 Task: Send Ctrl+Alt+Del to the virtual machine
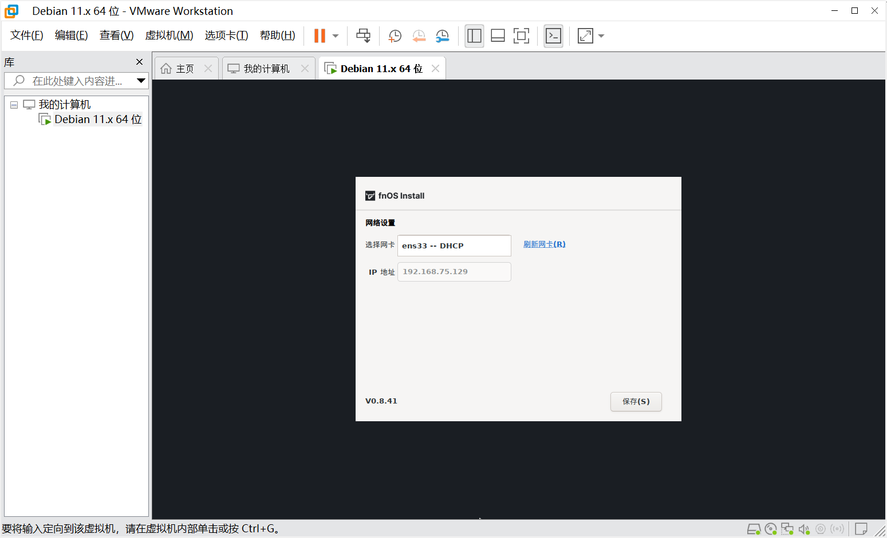click(363, 35)
